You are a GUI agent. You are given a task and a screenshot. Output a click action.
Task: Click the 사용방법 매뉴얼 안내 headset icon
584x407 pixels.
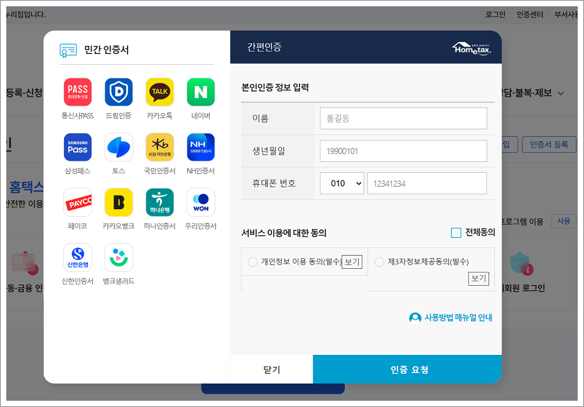pyautogui.click(x=415, y=318)
